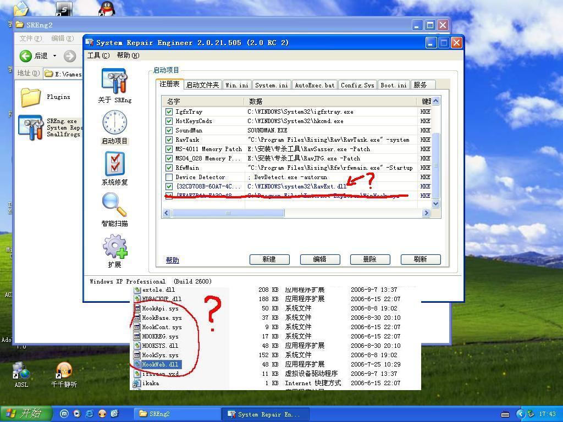Open the 关于 SREng sidebar icon
The width and height of the screenshot is (563, 422).
coord(114,81)
